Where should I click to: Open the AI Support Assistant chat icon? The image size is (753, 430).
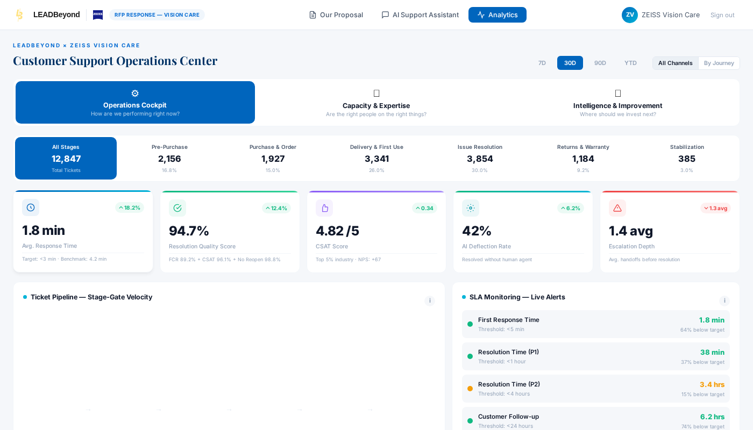[385, 15]
